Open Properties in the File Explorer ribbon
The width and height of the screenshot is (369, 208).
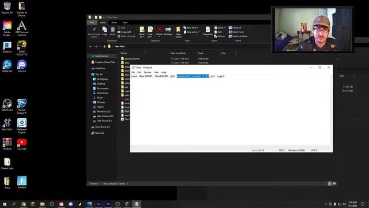click(208, 31)
